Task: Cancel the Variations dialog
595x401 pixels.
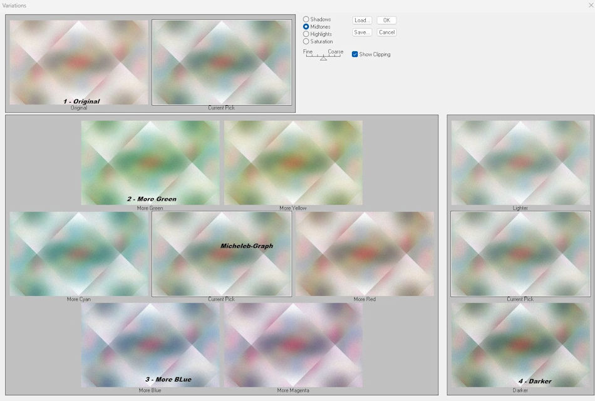Action: point(386,32)
